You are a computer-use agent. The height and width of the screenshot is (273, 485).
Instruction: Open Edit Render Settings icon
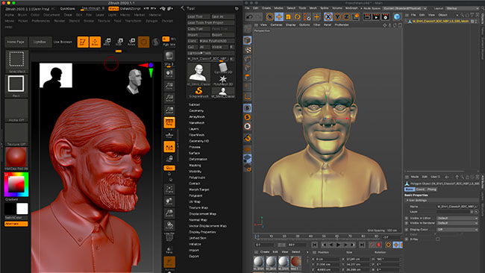[386, 16]
